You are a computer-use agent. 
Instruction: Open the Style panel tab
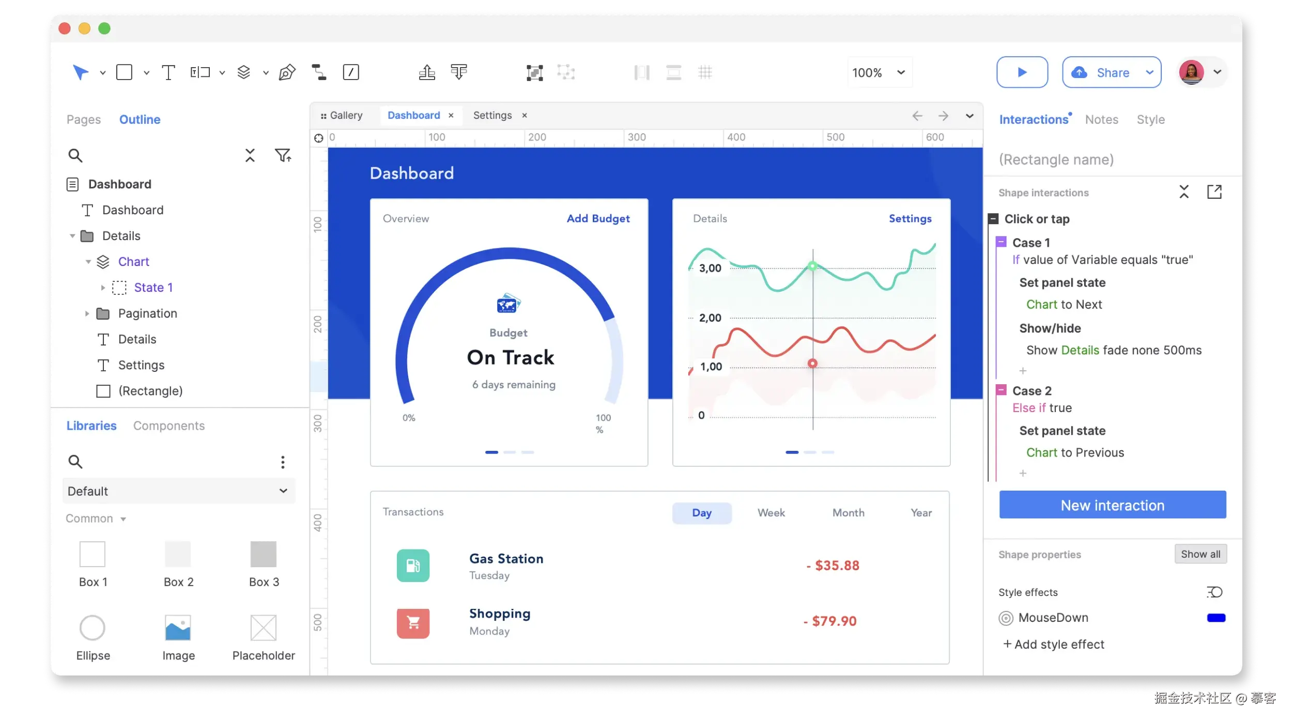point(1150,120)
